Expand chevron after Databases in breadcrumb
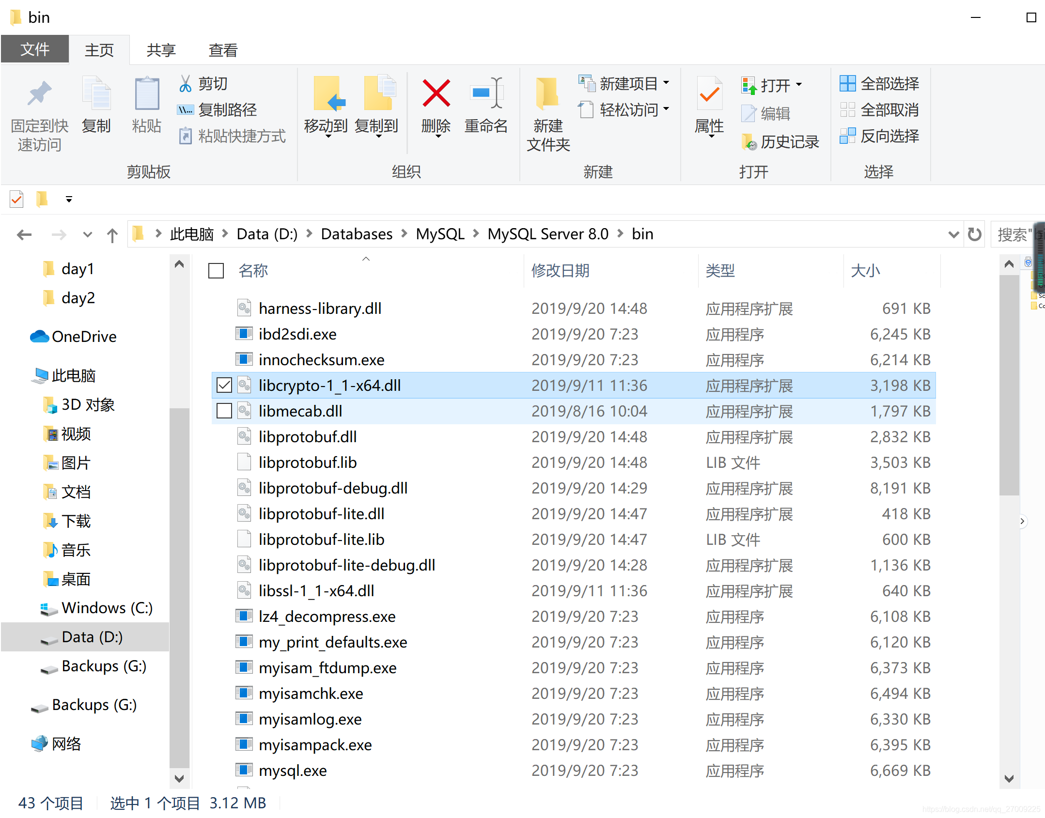The width and height of the screenshot is (1045, 818). coord(404,234)
